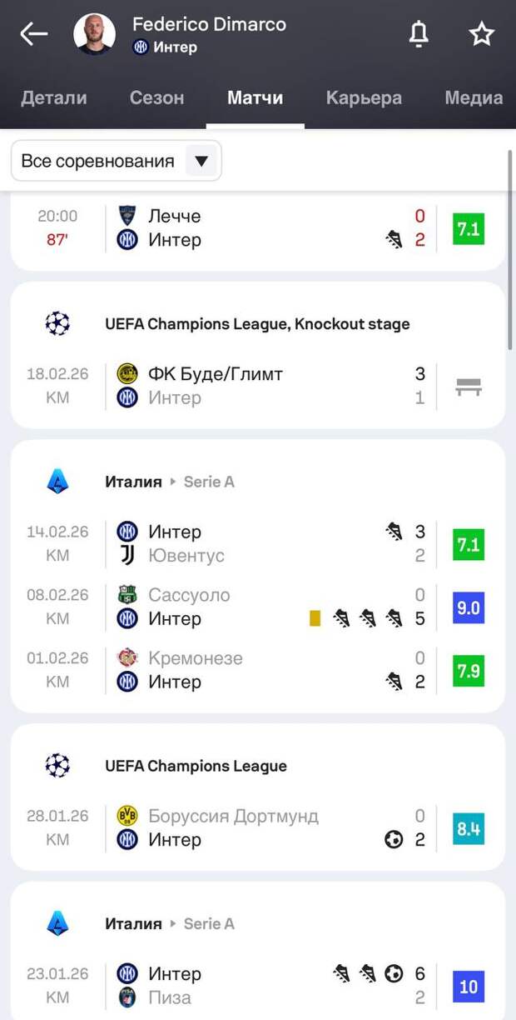Viewport: 516px width, 1020px height.
Task: Tap the 8.4 rating for the Dortmund match
Action: pos(469,828)
